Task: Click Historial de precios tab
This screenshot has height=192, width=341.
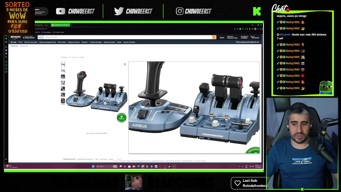Action: tap(69, 159)
